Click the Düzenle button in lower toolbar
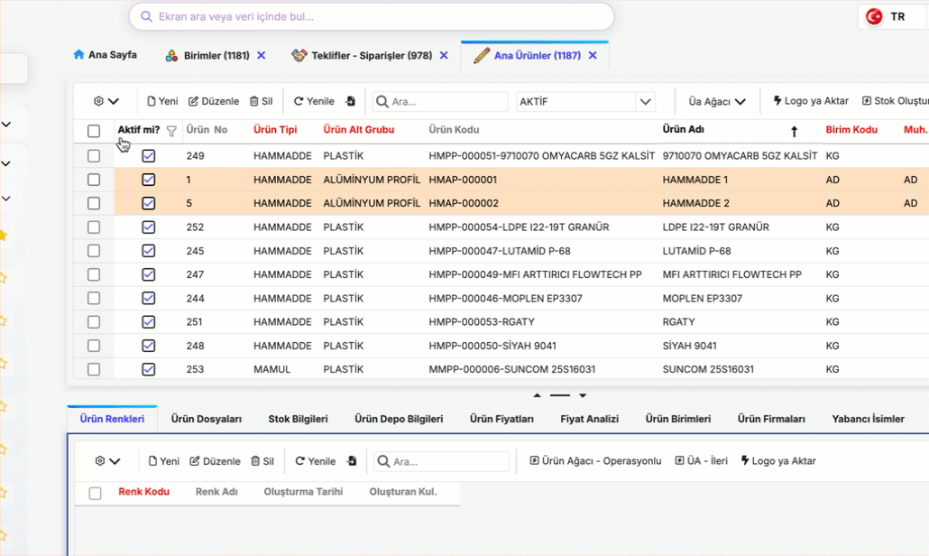 click(215, 461)
